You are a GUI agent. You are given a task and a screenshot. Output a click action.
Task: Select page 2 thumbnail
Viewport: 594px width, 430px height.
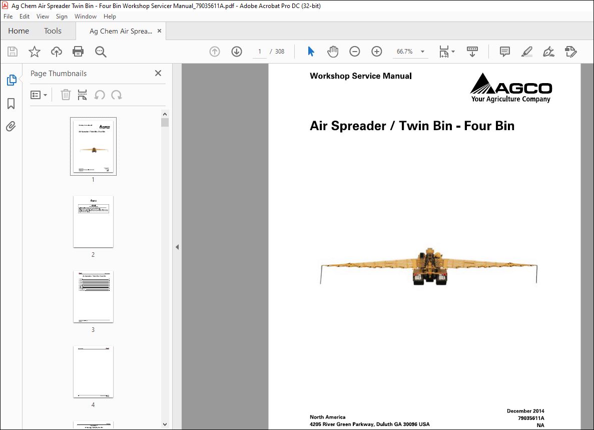tap(93, 222)
